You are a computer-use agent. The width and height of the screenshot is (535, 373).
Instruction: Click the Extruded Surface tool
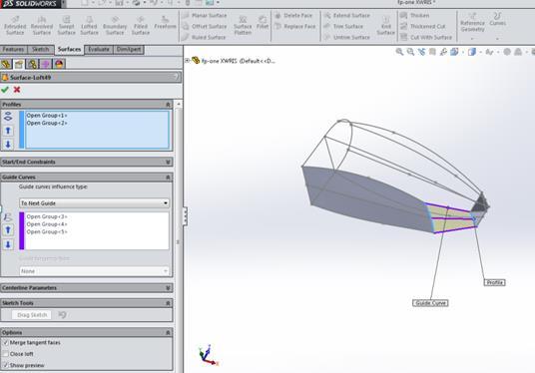[15, 25]
